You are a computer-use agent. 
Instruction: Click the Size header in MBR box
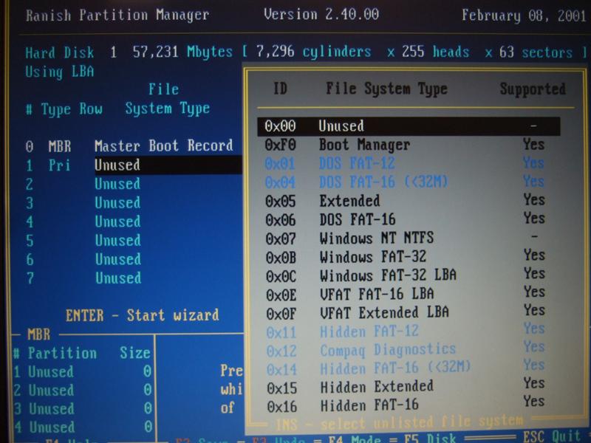coord(135,353)
